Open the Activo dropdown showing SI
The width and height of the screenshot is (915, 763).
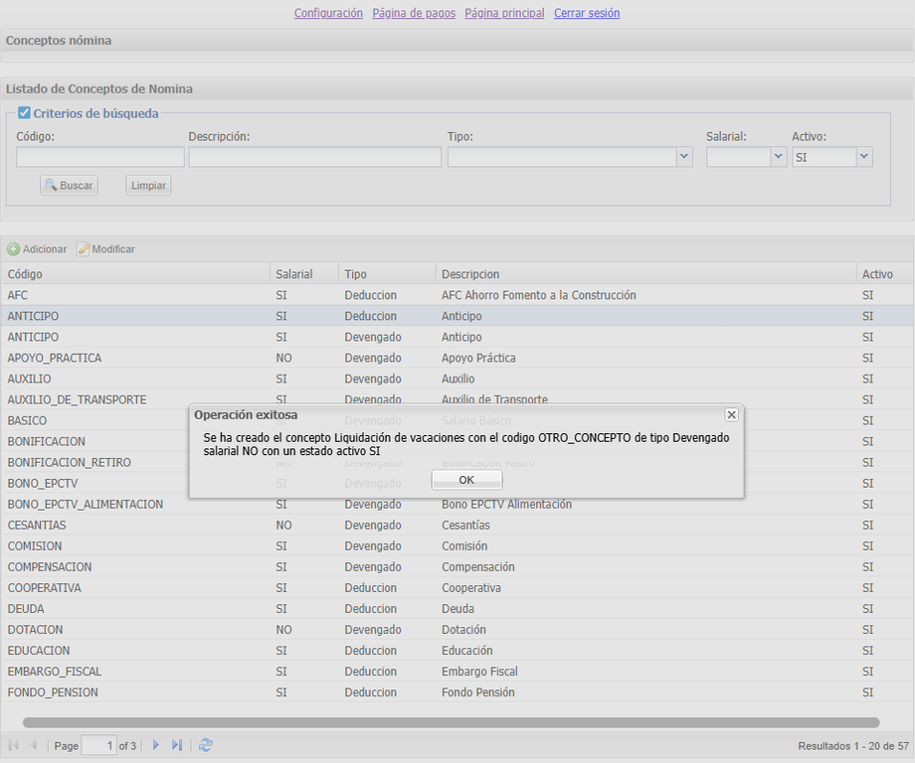click(863, 157)
